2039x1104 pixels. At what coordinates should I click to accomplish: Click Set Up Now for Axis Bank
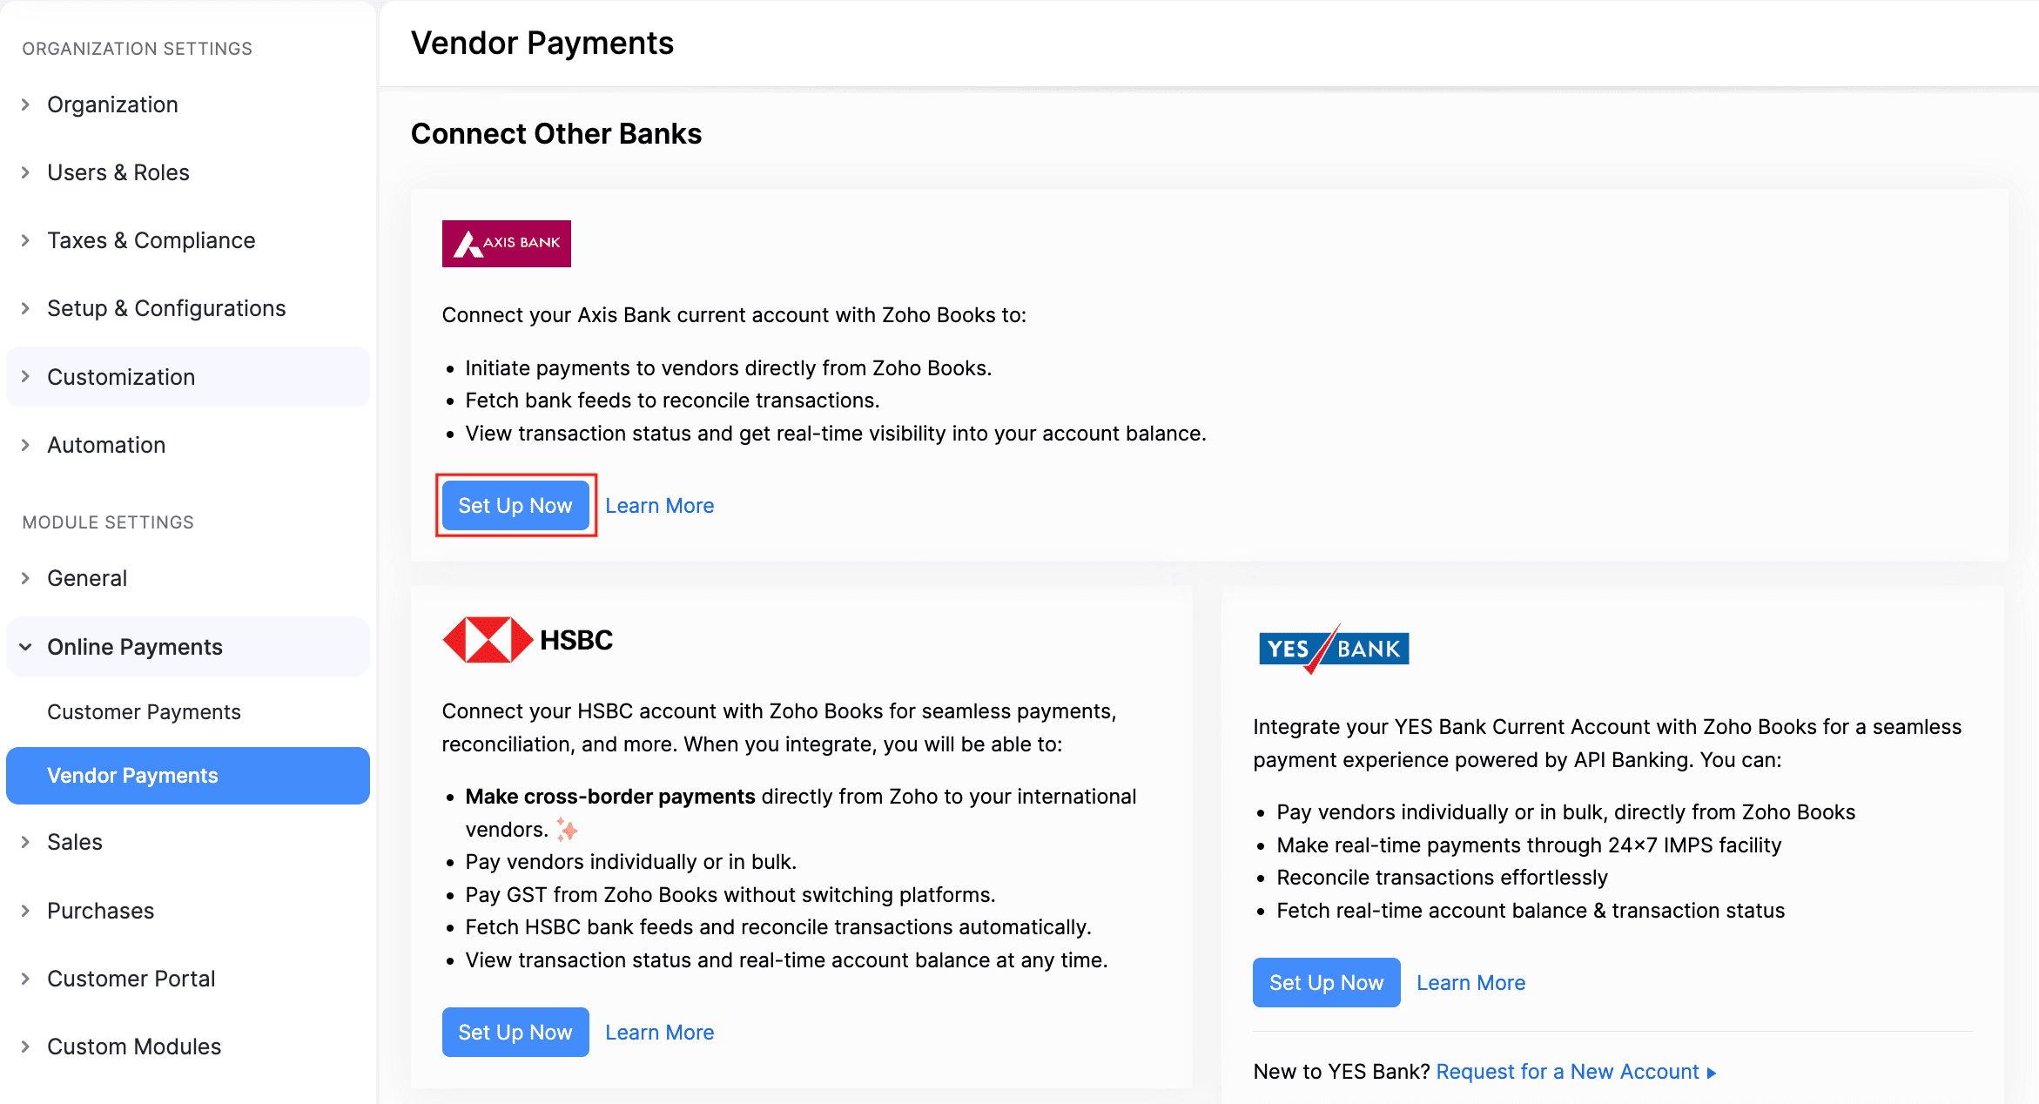click(x=515, y=505)
